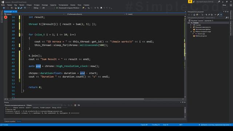This screenshot has height=131, width=233.
Task: Toggle bookmark using the toolbar bookmark icon
Action: pyautogui.click(x=101, y=8)
